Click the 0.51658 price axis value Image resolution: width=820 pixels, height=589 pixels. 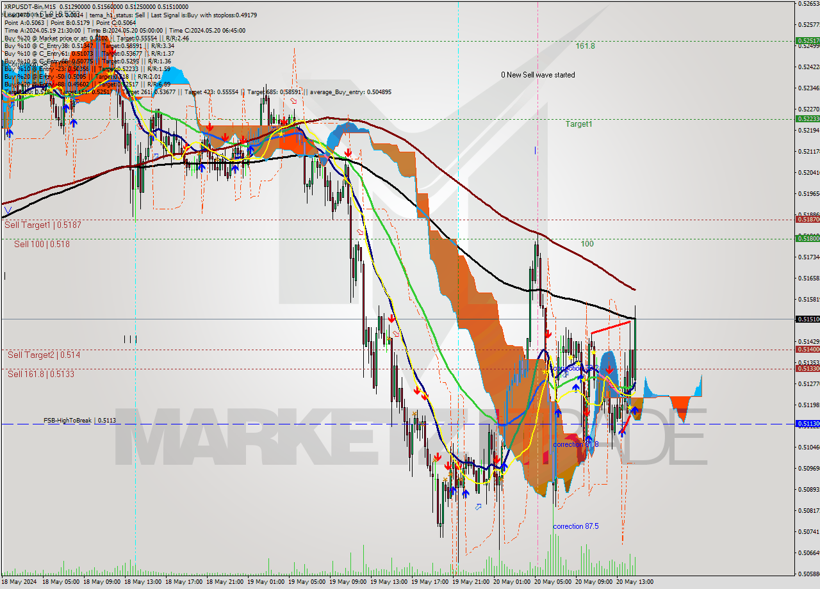[x=808, y=278]
